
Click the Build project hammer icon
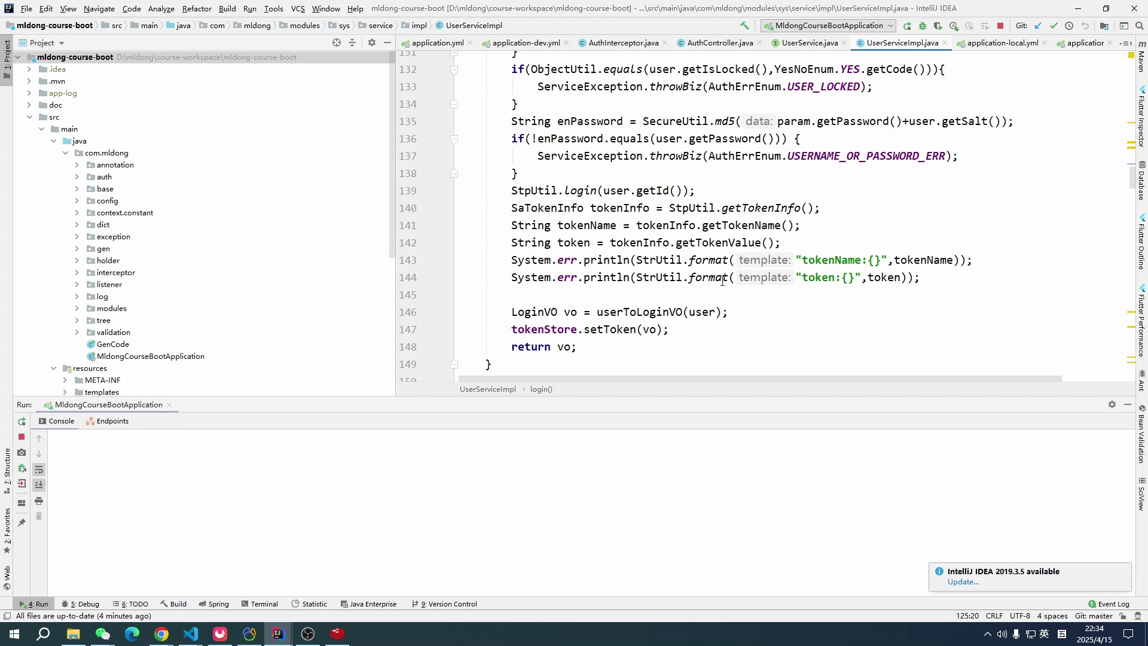744,26
